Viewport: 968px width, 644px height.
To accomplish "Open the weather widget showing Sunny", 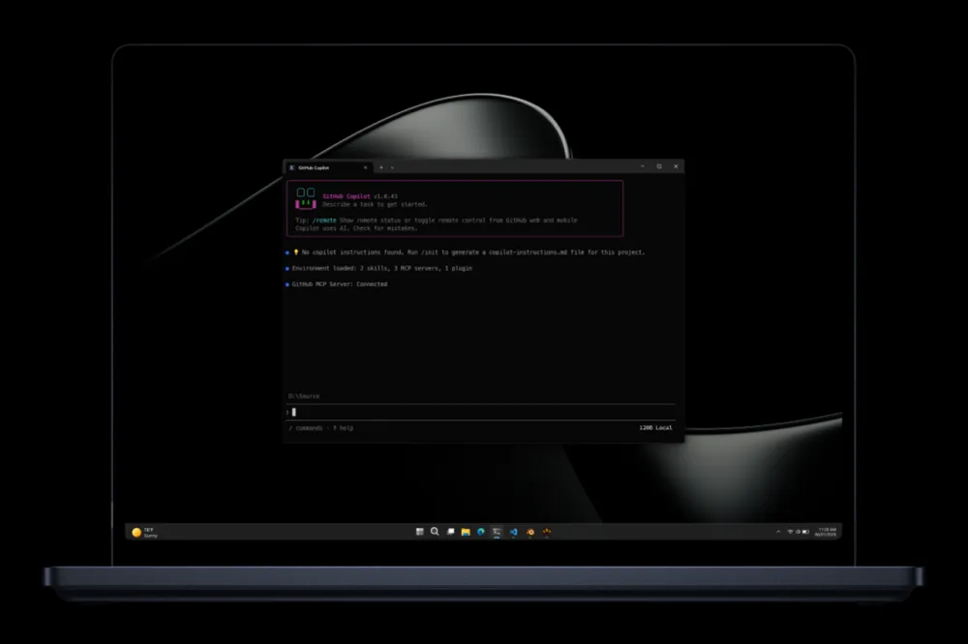I will [x=145, y=533].
